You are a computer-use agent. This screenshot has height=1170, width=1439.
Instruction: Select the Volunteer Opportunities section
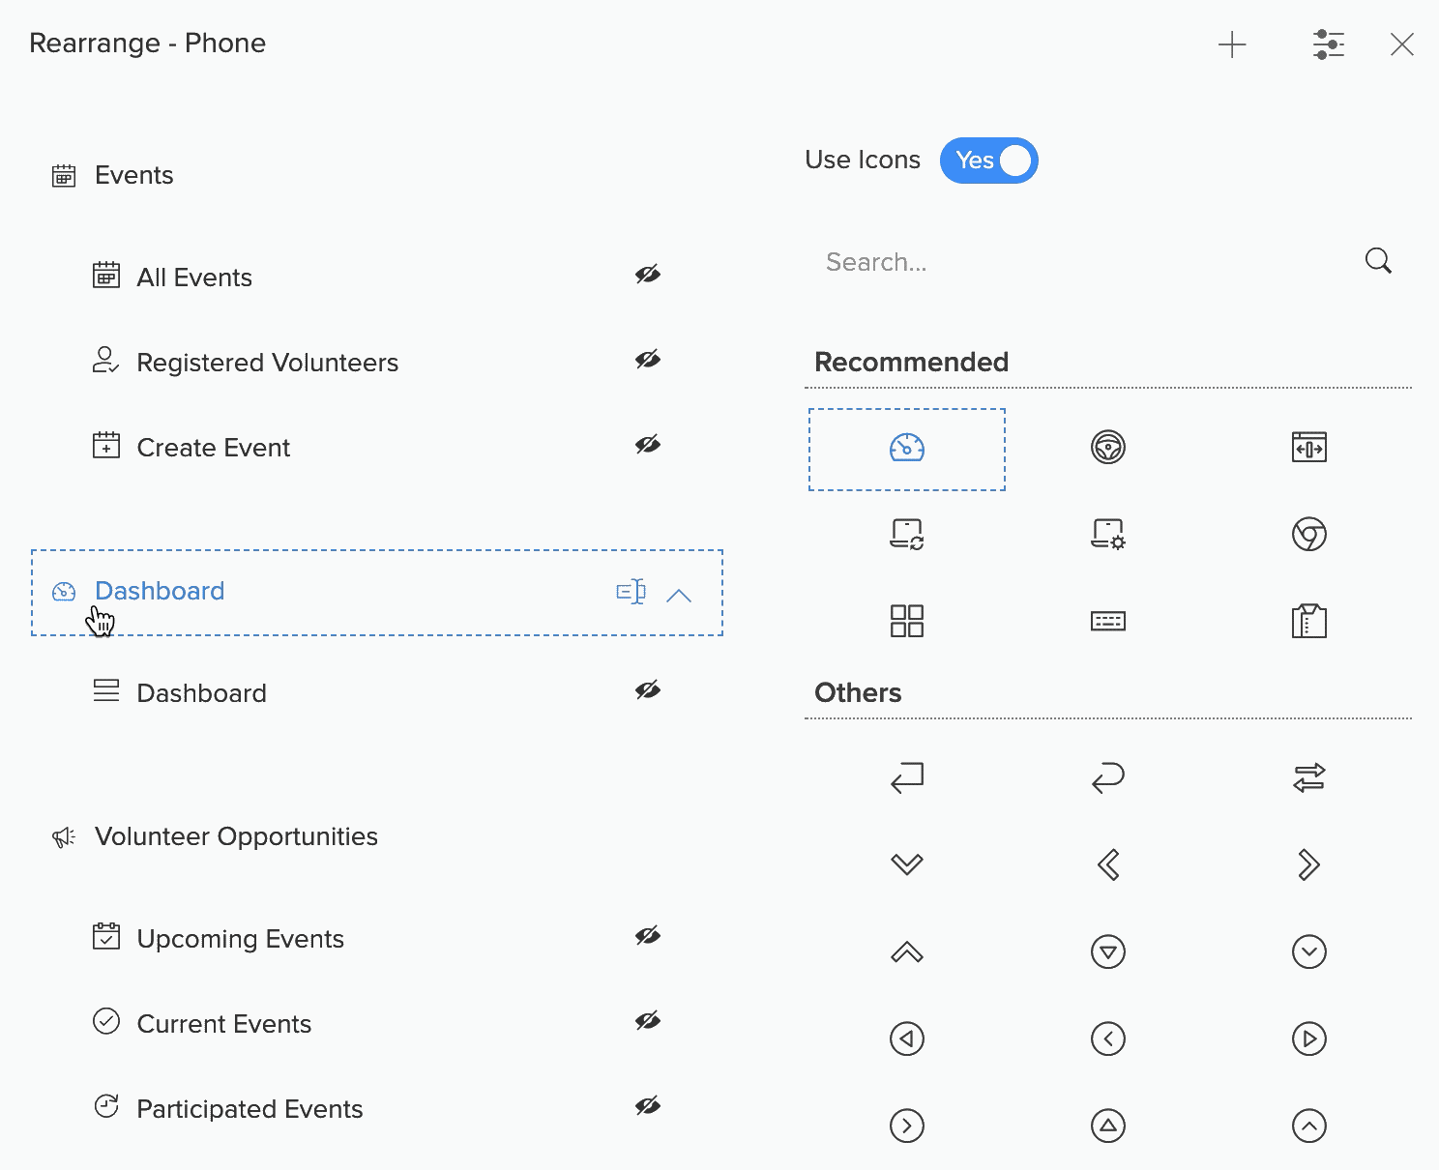pyautogui.click(x=236, y=836)
